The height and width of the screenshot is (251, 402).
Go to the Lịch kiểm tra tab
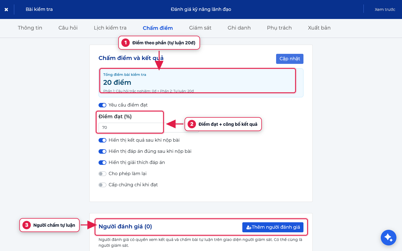point(110,28)
